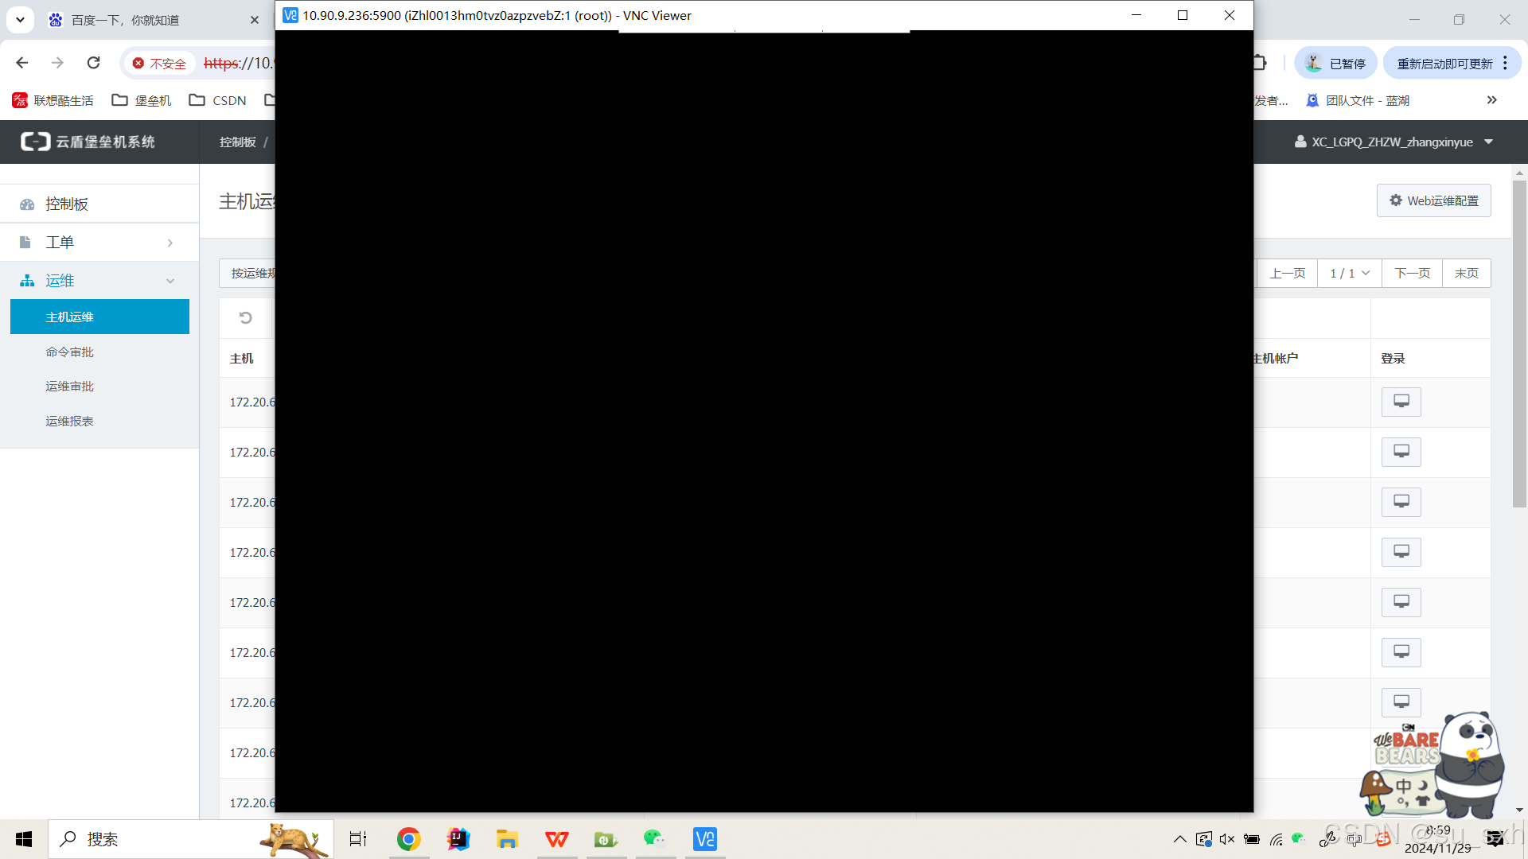Open the 堡垒机 bookmark folder
This screenshot has width=1528, height=859.
click(x=142, y=100)
